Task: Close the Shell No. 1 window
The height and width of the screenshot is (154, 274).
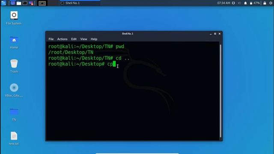Action: pyautogui.click(x=220, y=34)
